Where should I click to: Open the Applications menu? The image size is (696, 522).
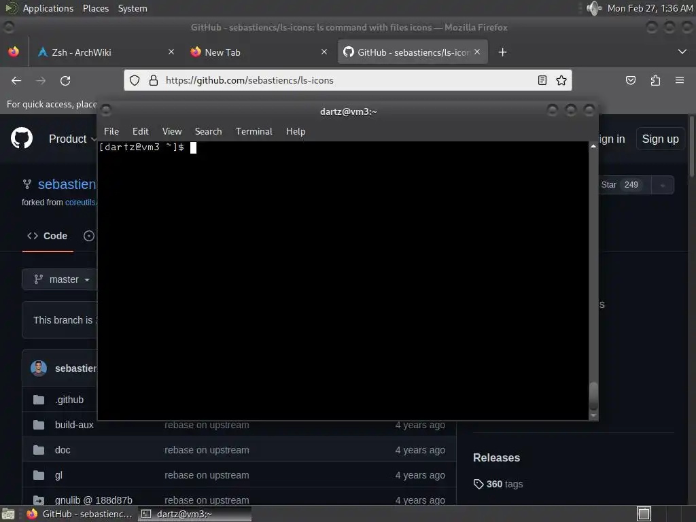click(x=48, y=8)
